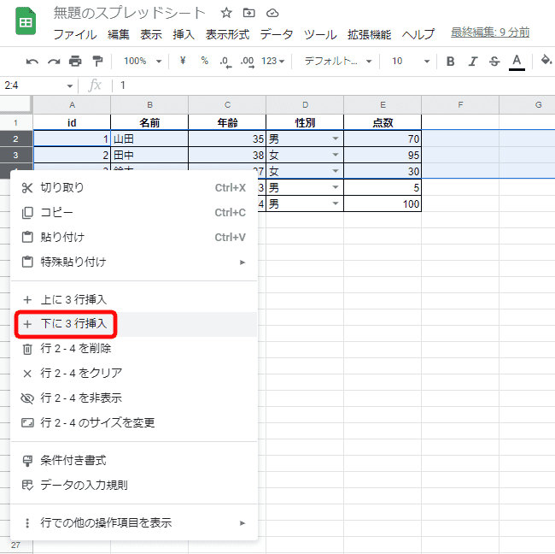This screenshot has height=554, width=555.
Task: Click the 点数 header cell
Action: click(x=383, y=122)
